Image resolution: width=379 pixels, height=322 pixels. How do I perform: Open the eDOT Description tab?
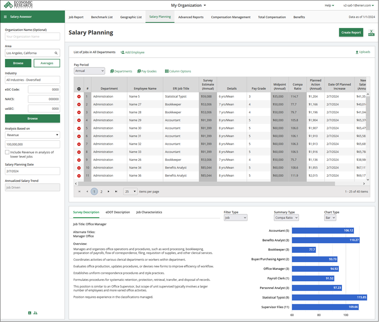tap(118, 212)
